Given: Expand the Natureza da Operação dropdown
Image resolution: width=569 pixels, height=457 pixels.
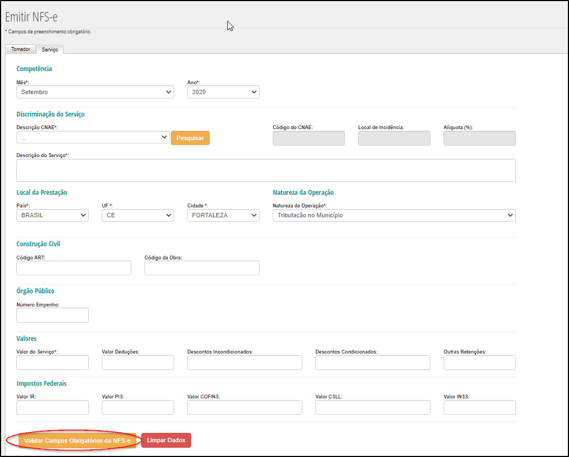Looking at the screenshot, I should [x=394, y=216].
